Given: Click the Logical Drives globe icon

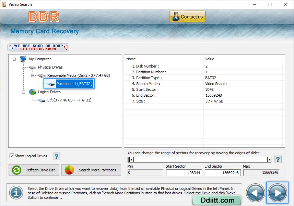Looking at the screenshot, I should (x=33, y=92).
